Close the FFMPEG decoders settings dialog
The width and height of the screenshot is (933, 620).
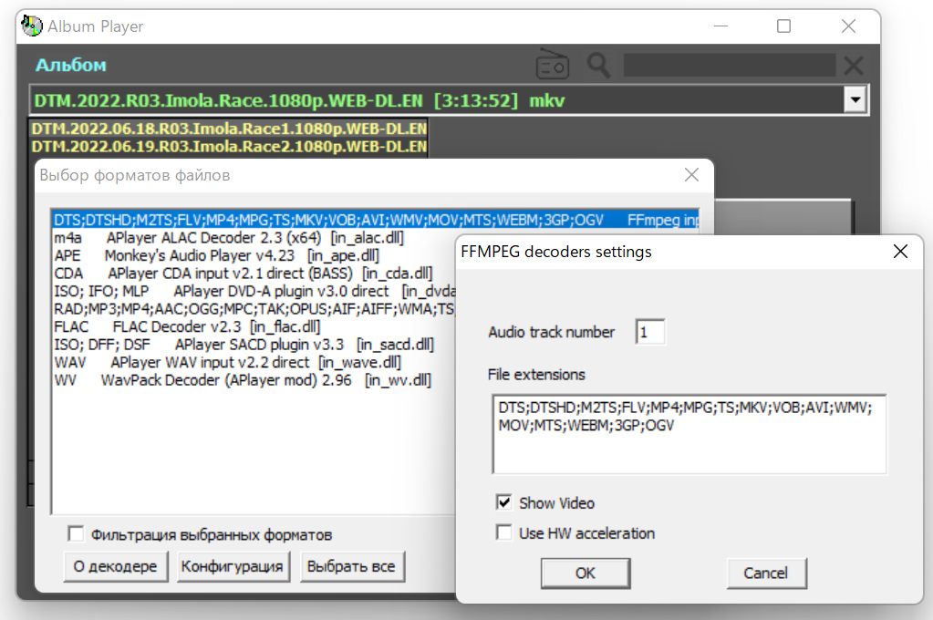click(900, 252)
